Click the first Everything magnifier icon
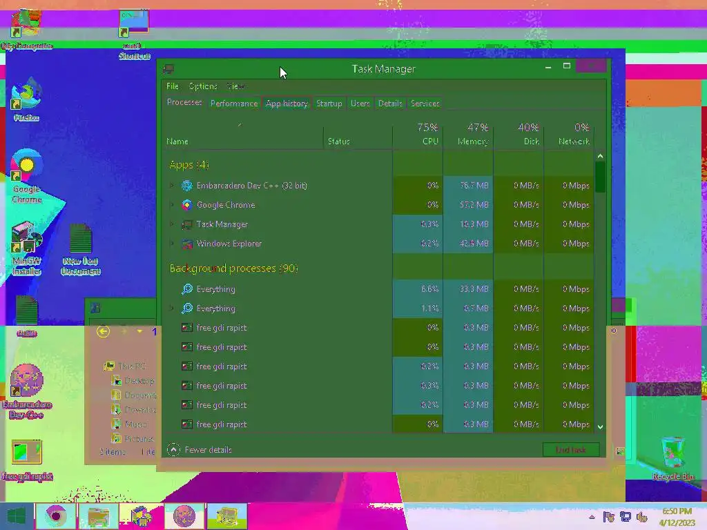Screen dimensions: 707x530 pos(186,289)
